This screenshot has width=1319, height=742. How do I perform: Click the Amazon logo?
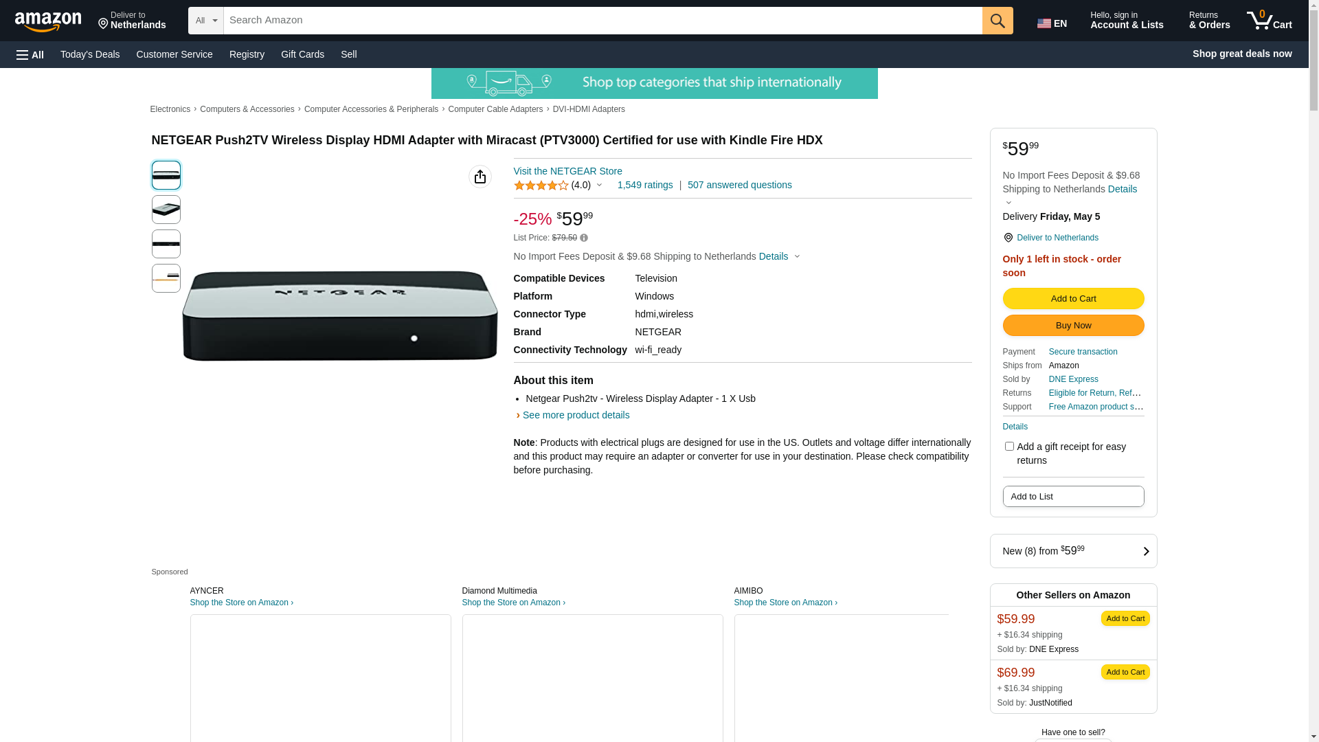point(48,21)
